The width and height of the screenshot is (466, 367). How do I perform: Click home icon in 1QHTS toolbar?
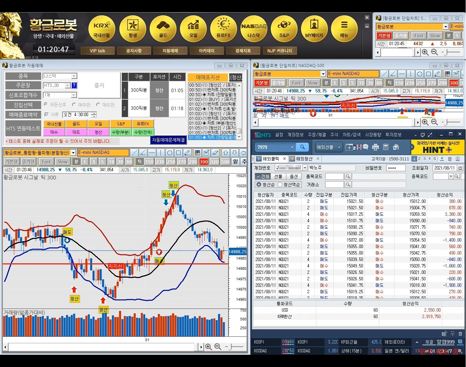coord(396,147)
